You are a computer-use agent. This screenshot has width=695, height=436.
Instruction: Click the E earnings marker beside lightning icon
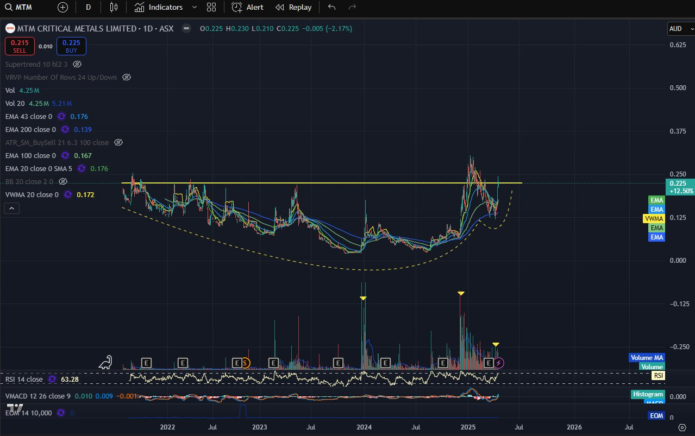point(489,362)
